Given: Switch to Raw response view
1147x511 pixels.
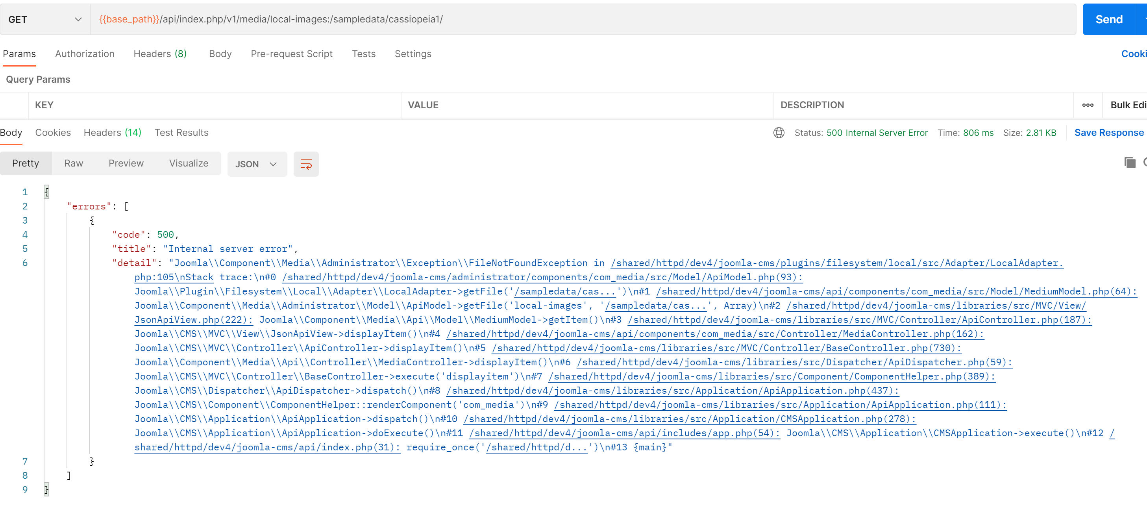Looking at the screenshot, I should tap(74, 163).
